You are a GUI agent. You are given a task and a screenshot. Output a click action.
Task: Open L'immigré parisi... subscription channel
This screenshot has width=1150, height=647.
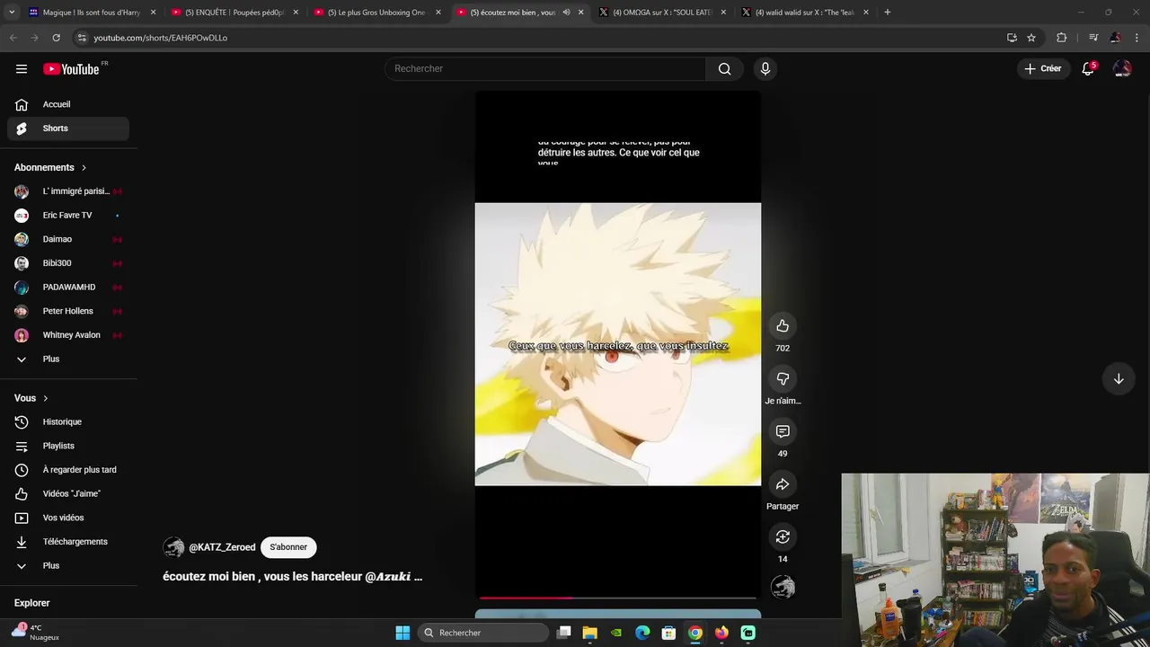tap(68, 191)
